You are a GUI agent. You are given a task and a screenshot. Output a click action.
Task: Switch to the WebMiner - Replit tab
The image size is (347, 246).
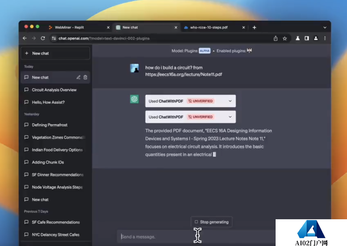point(69,27)
